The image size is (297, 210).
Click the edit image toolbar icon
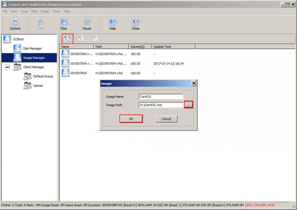pos(82,39)
